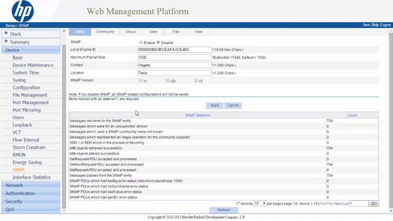Click the Location input field
This screenshot has height=221, width=393.
click(x=174, y=73)
